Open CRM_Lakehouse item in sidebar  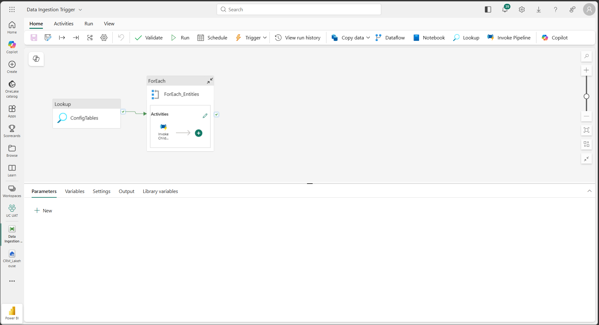12,259
